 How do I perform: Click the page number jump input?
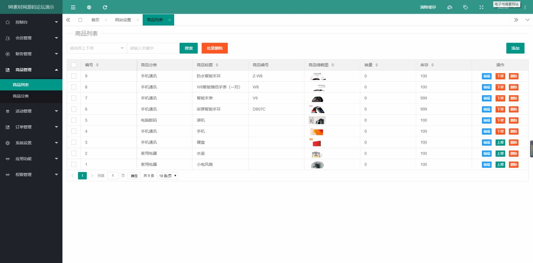point(113,176)
